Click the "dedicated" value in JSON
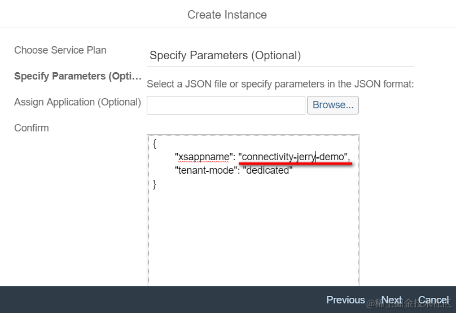The image size is (456, 313). click(x=268, y=170)
